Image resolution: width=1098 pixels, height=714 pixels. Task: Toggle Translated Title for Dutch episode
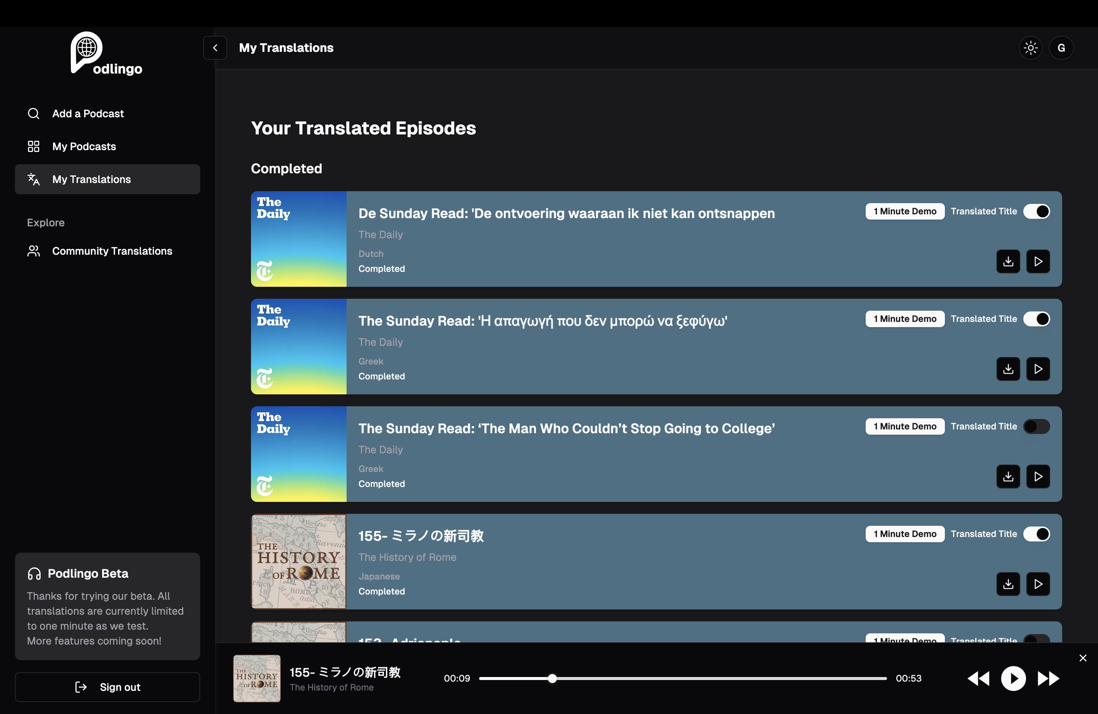click(x=1036, y=211)
